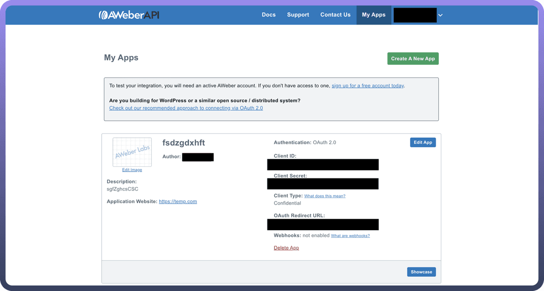Expand the account dropdown chevron

(440, 16)
